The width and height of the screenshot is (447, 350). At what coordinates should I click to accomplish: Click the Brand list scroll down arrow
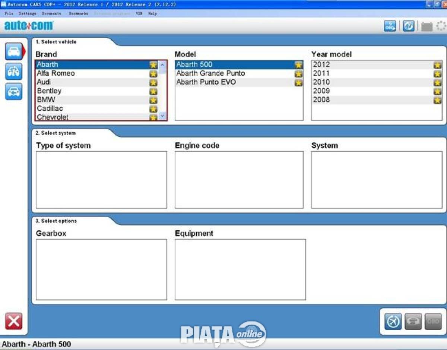click(162, 116)
